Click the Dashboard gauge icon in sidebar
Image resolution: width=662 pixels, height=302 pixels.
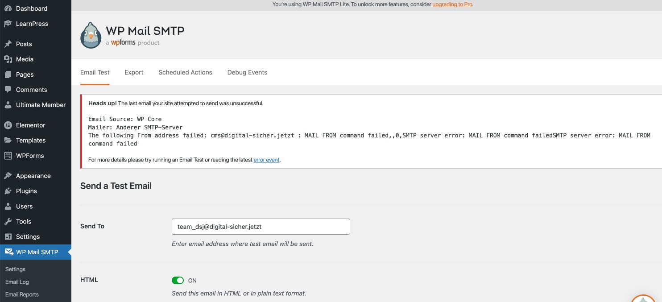tap(8, 8)
